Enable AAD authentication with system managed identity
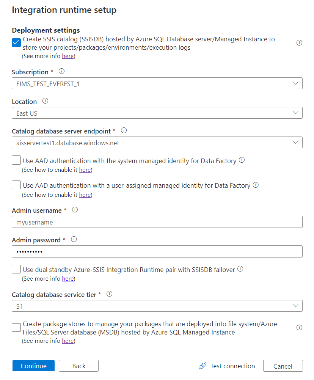 [16, 160]
